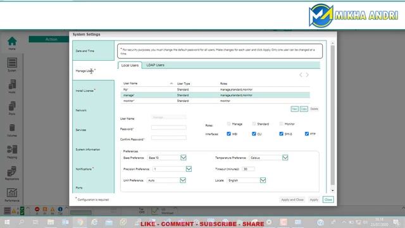Viewport: 405px width, 228px height.
Task: Click the Apply and Close button
Action: pos(292,199)
